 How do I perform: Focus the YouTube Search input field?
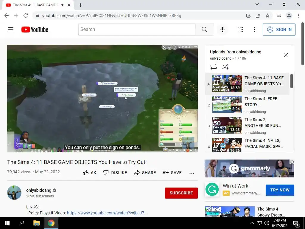pos(137,30)
